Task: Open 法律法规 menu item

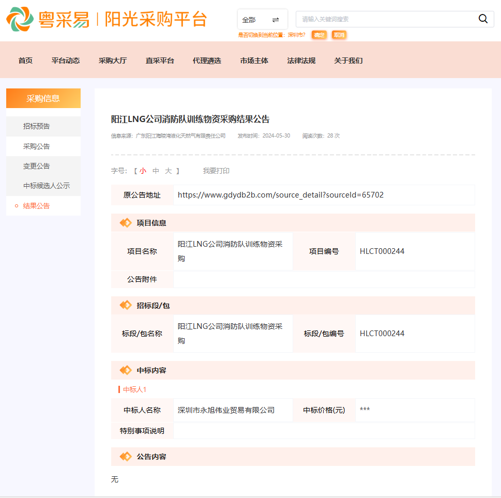Action: (x=301, y=61)
